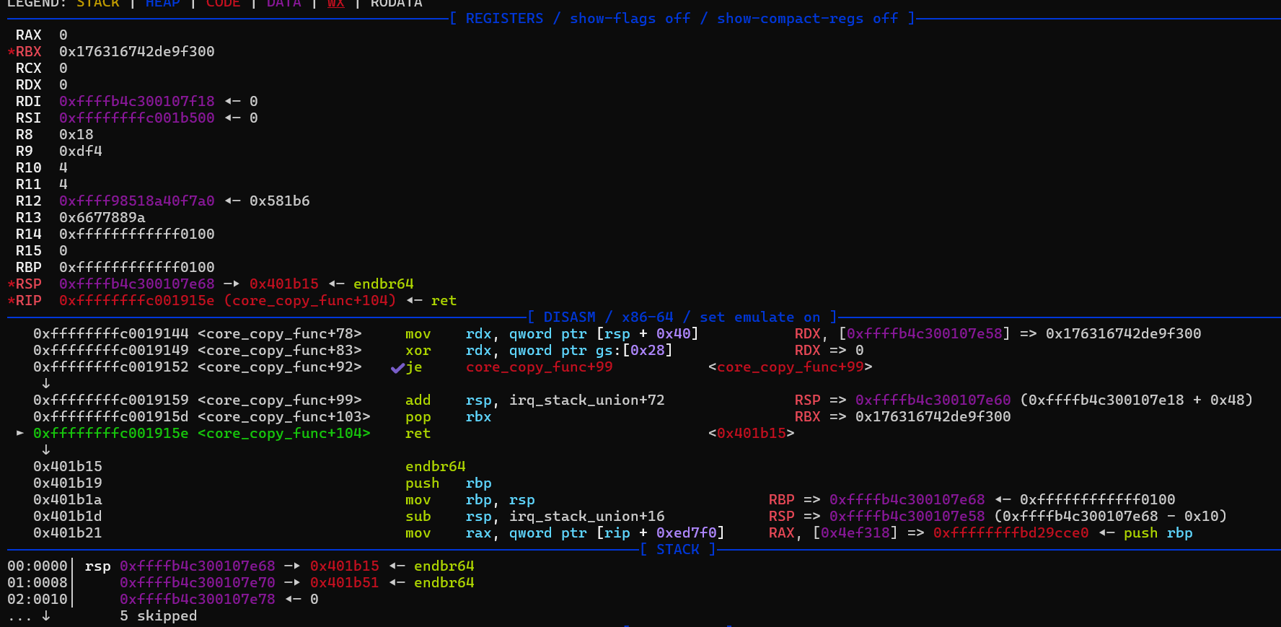Screen dimensions: 1281x627
Task: Click the down arrow below the je line
Action: tap(45, 384)
